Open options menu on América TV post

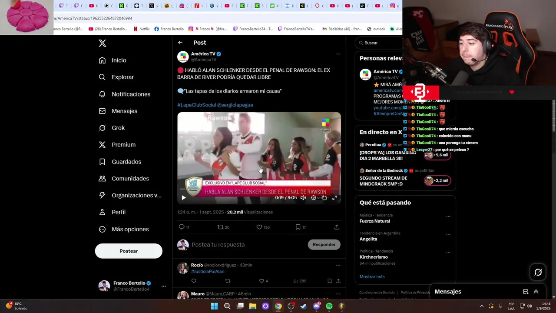pos(338,54)
